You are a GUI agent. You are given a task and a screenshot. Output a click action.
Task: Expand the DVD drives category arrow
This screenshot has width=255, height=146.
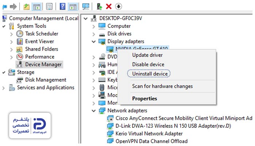[94, 57]
